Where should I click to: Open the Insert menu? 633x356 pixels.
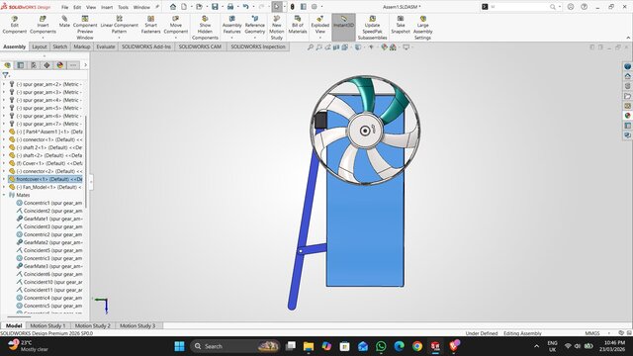(x=107, y=7)
